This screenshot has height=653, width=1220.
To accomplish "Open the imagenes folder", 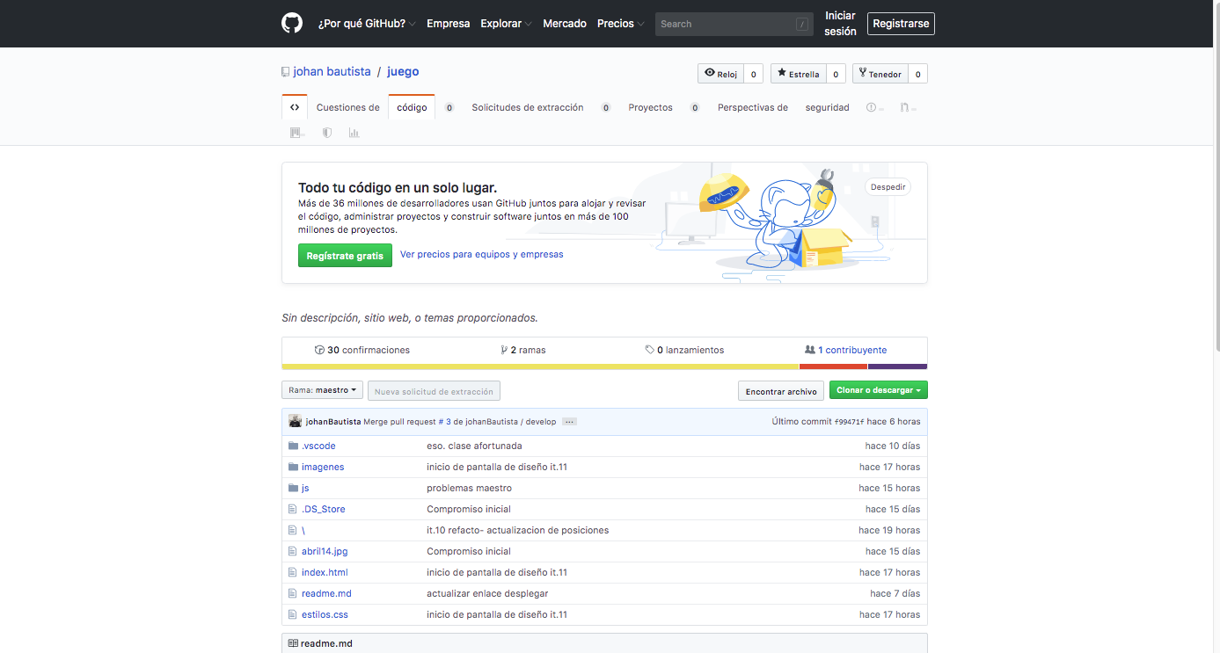I will pos(323,467).
